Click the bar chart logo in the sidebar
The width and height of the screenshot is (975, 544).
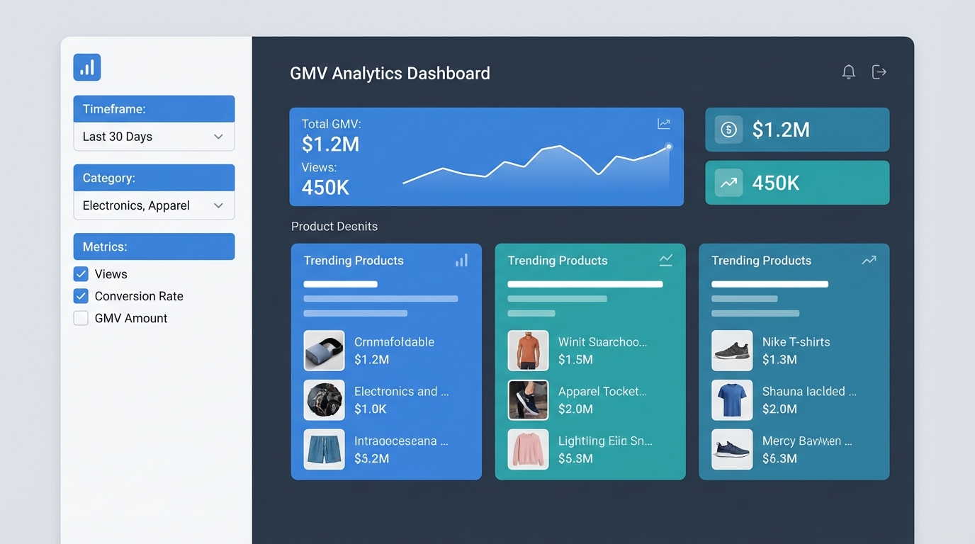click(86, 67)
